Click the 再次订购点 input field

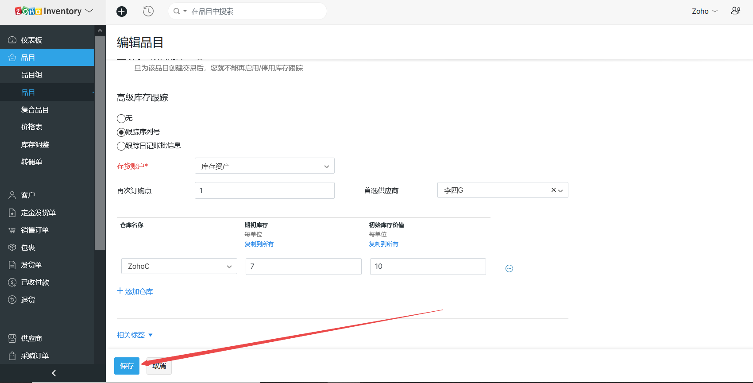264,190
